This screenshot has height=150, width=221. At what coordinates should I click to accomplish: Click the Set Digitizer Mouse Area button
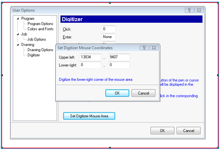(x=89, y=116)
